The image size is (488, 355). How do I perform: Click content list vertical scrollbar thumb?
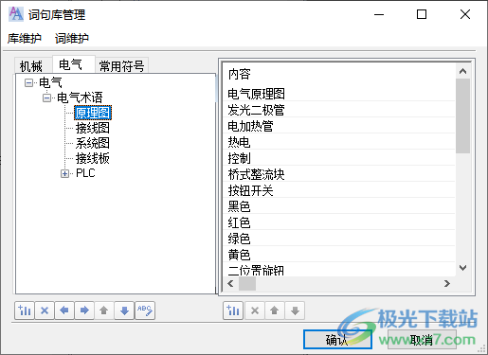[462, 115]
